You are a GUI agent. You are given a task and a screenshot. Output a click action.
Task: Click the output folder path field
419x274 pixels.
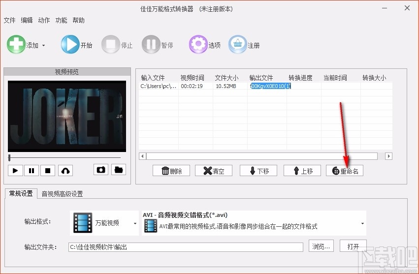(x=186, y=247)
